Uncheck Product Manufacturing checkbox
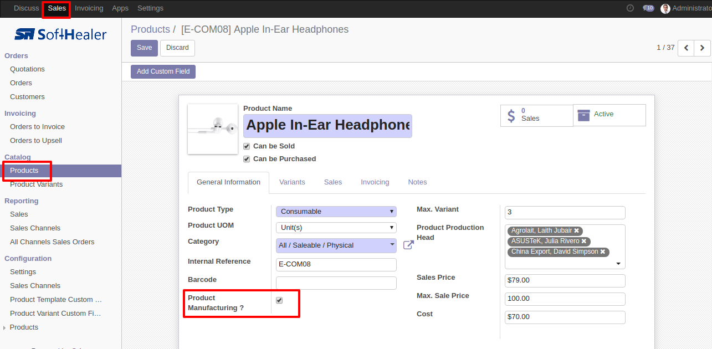 [279, 300]
